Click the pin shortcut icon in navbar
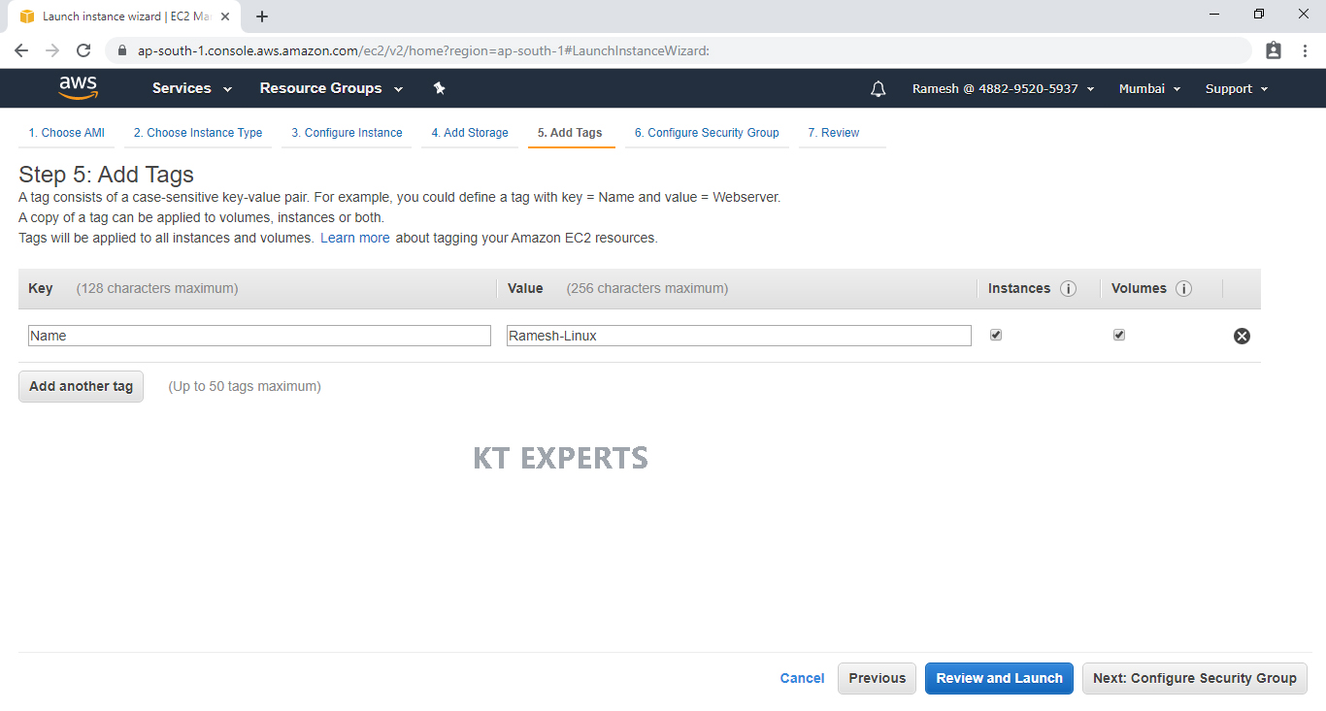The width and height of the screenshot is (1326, 711). tap(439, 88)
